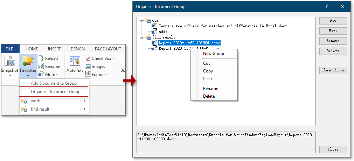
Task: Open the Check Box dropdown arrow
Action: click(113, 58)
